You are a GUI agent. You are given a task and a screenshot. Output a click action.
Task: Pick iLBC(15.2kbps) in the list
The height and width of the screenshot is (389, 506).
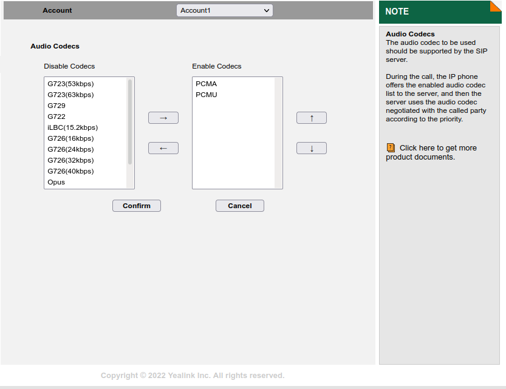(x=72, y=127)
